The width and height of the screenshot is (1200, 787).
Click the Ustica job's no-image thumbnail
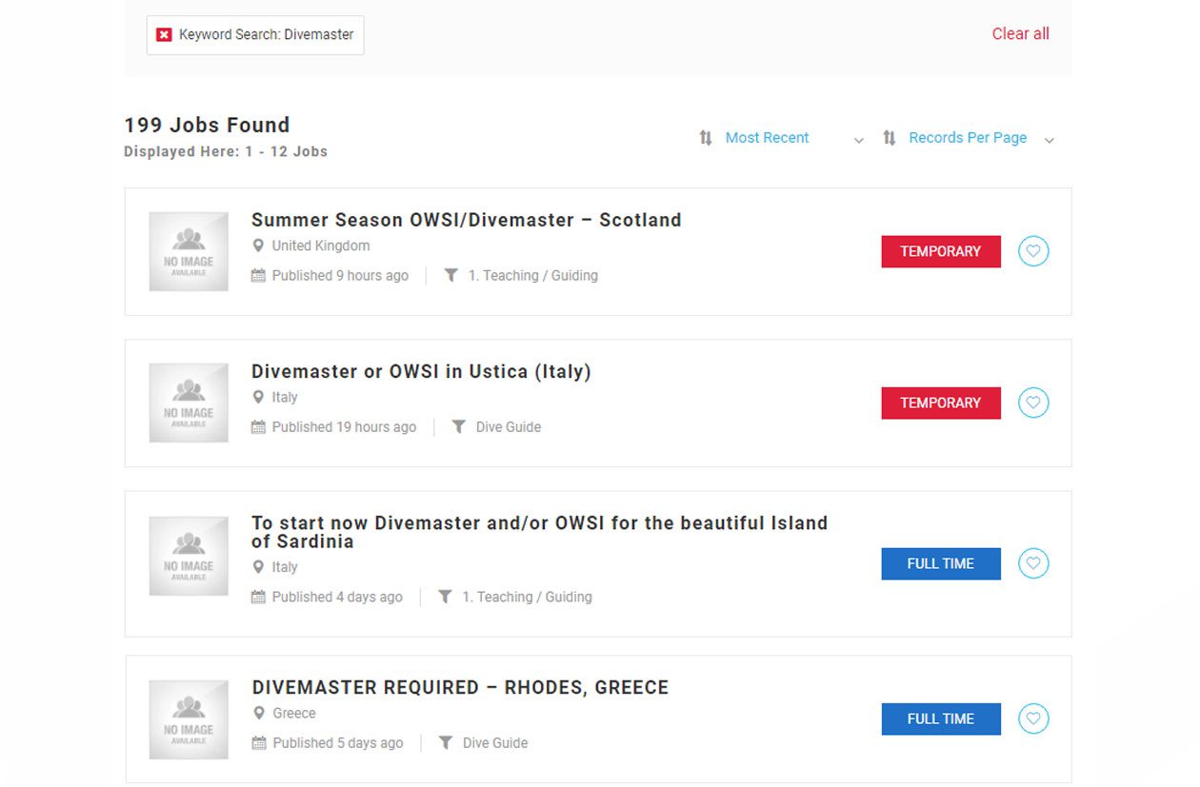pos(189,403)
